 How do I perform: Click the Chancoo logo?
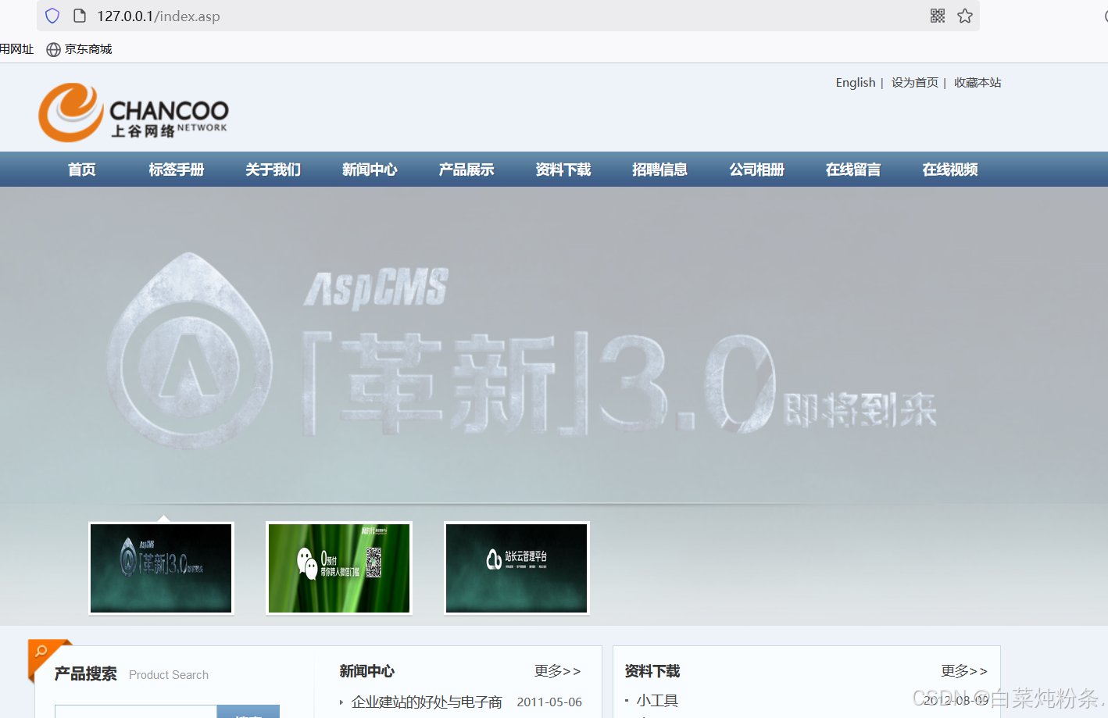[134, 113]
